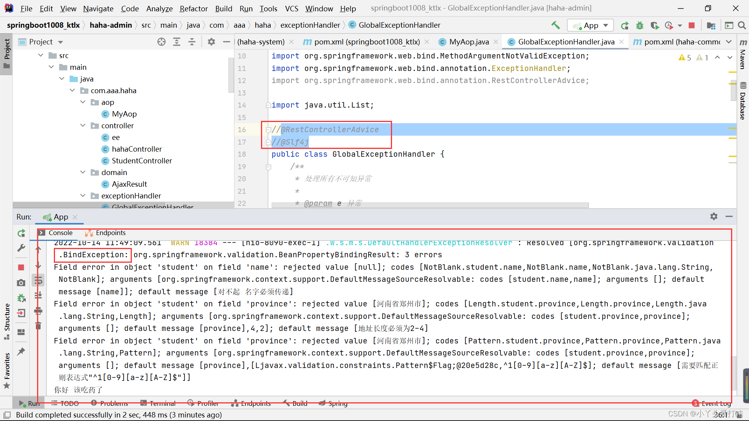Click the camera Dump Threads icon
This screenshot has height=421, width=749.
(21, 283)
